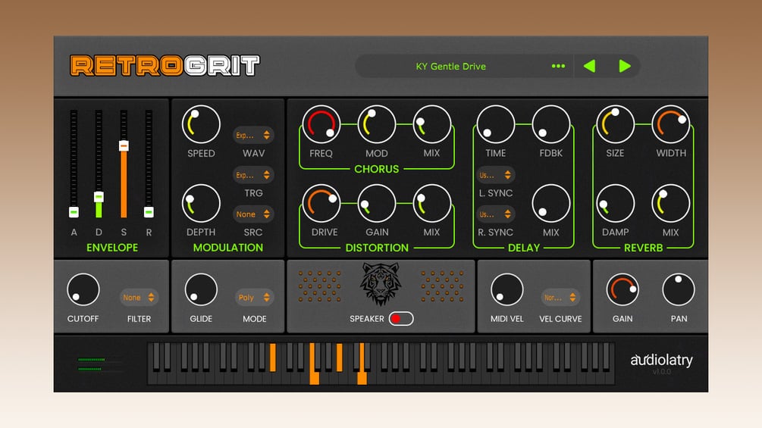Click the tiger head logo
Image resolution: width=762 pixels, height=428 pixels.
click(381, 284)
